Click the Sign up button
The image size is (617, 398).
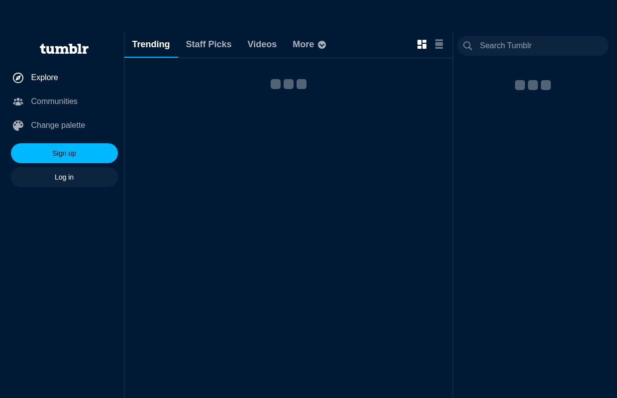click(64, 153)
